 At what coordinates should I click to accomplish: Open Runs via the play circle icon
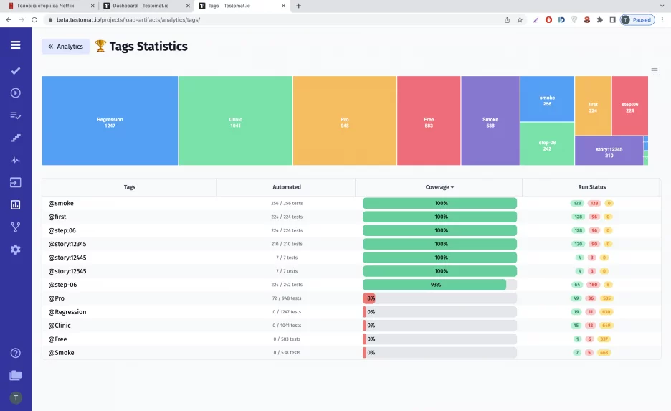pyautogui.click(x=15, y=93)
